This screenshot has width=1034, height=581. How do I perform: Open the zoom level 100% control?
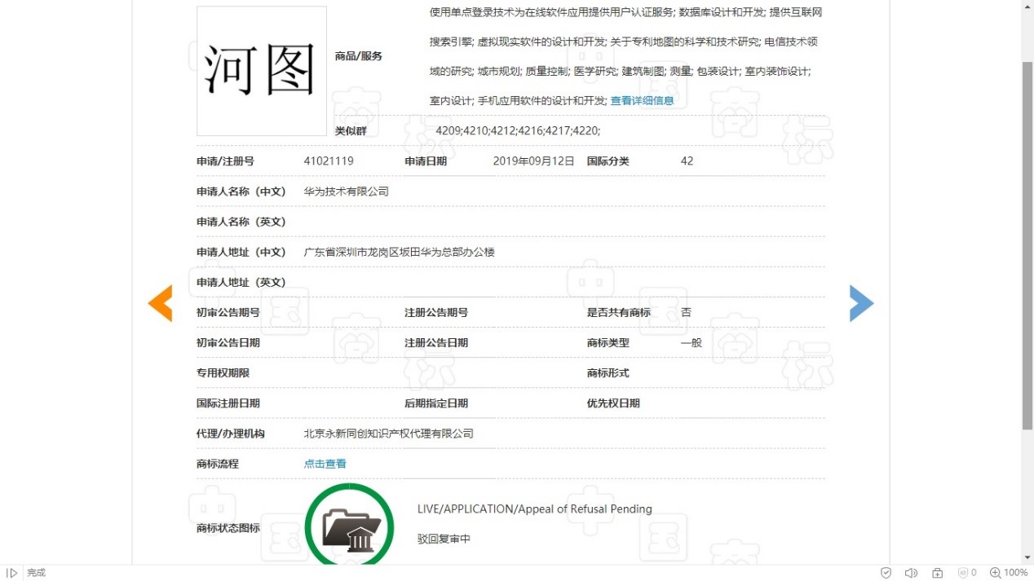[1009, 573]
